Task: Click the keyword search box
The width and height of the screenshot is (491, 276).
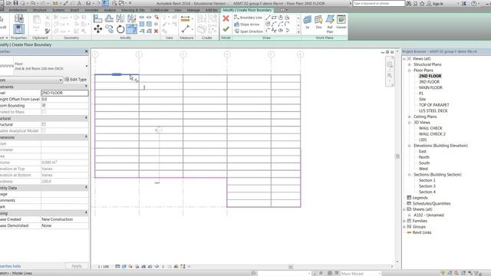Action: pyautogui.click(x=378, y=3)
